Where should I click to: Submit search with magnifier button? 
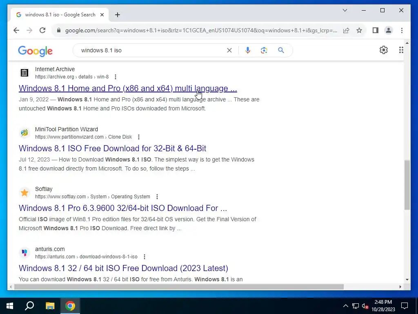281,50
